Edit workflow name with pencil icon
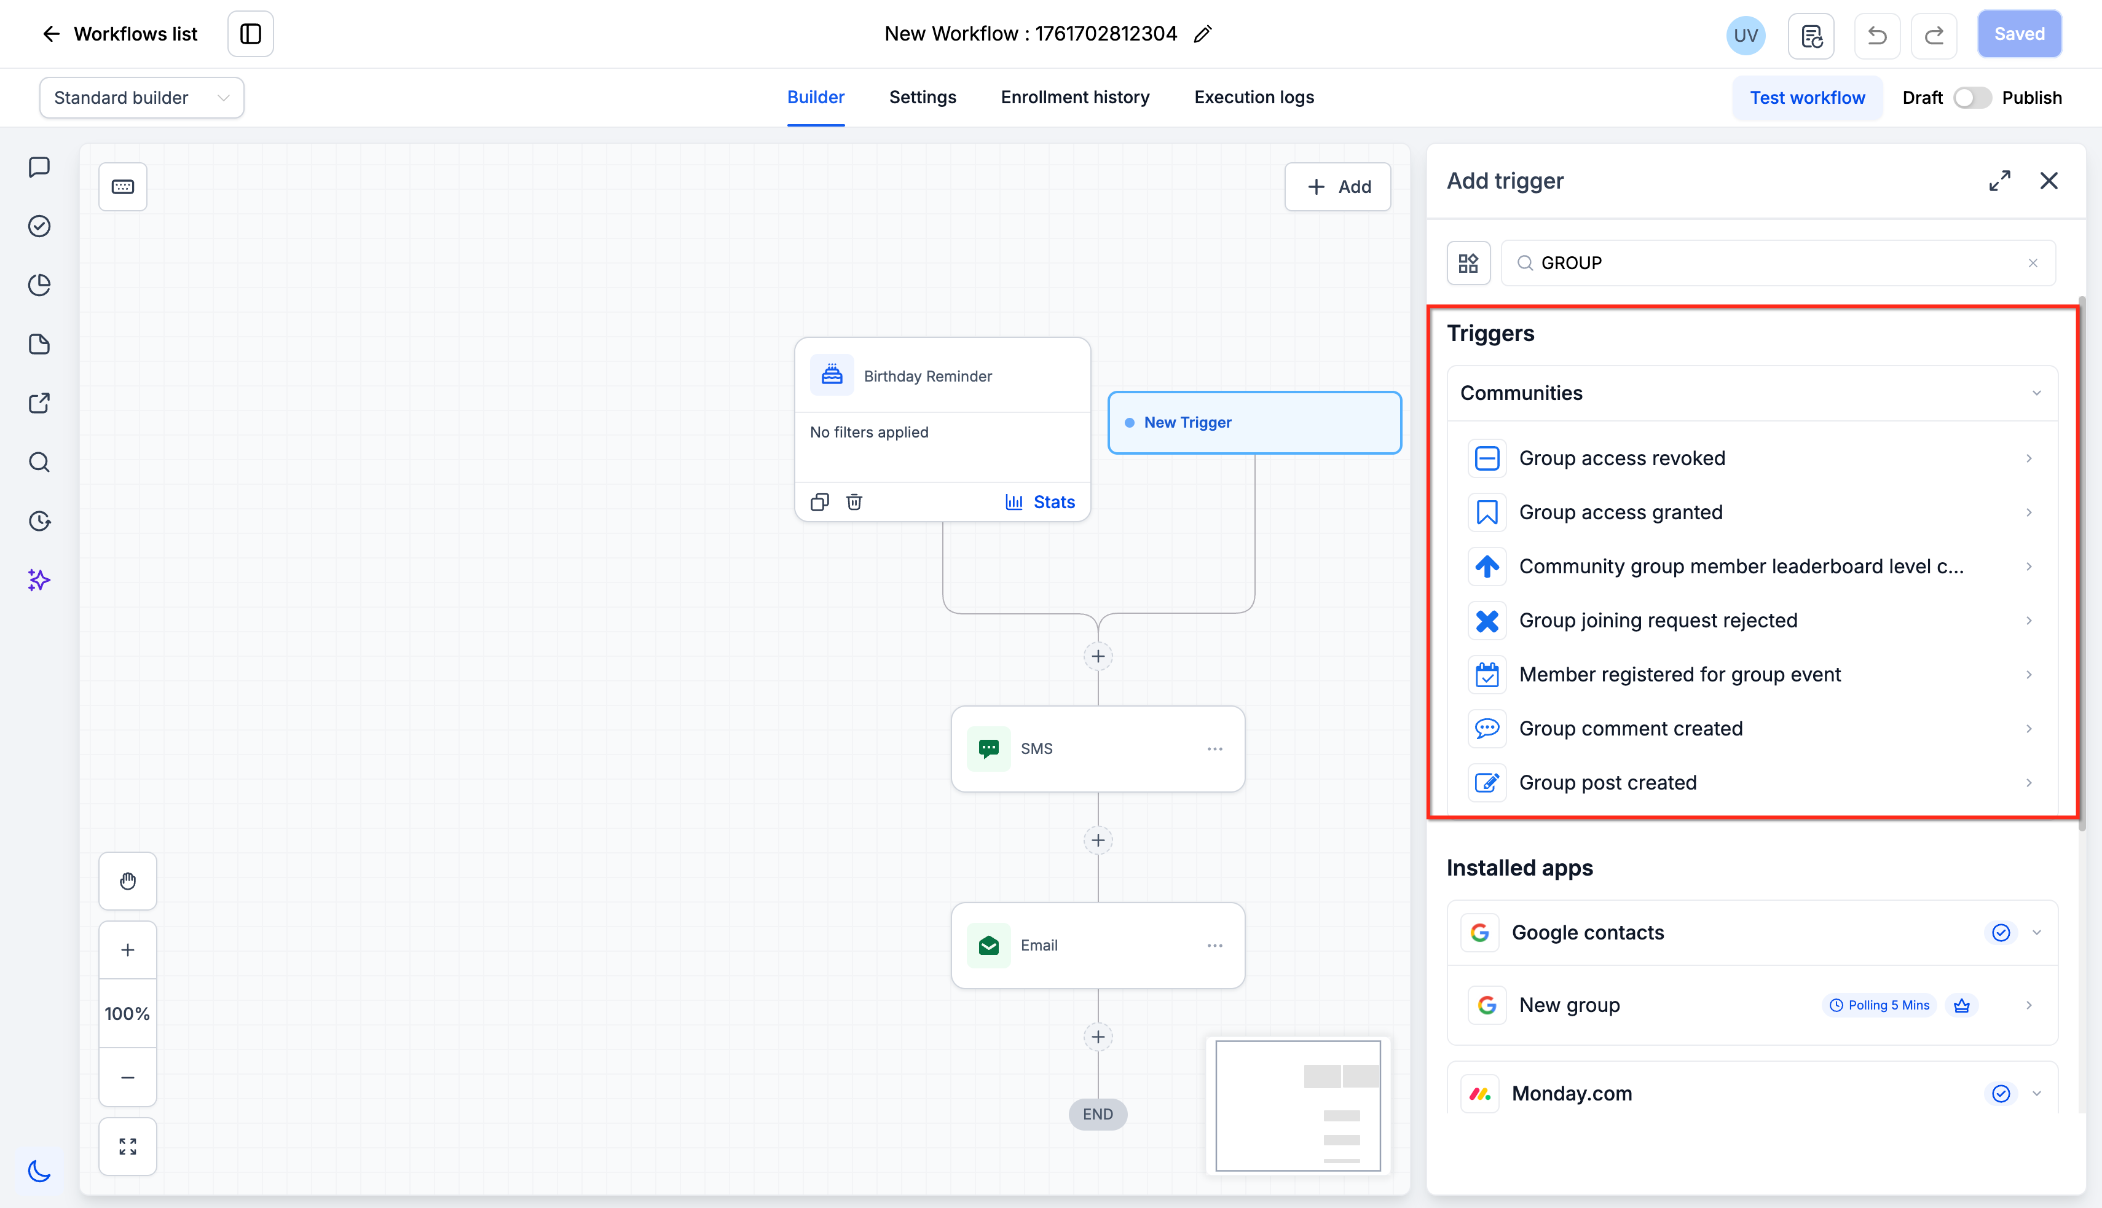 [1202, 34]
